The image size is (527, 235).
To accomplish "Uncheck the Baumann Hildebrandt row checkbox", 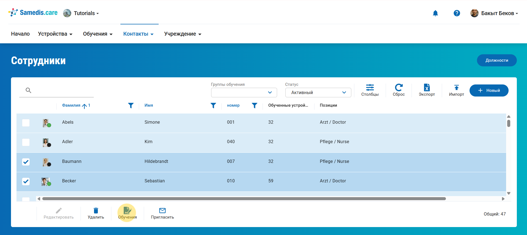I will click(x=26, y=162).
